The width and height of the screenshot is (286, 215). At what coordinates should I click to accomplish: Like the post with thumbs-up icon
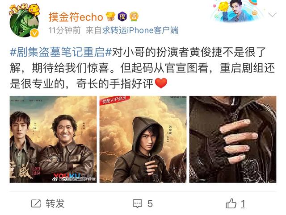231,203
